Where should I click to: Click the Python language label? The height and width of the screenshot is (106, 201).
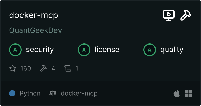[x=30, y=93]
